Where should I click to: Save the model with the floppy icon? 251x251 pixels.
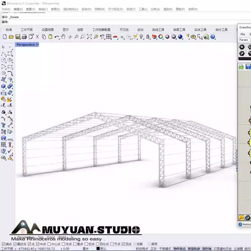coord(18,37)
